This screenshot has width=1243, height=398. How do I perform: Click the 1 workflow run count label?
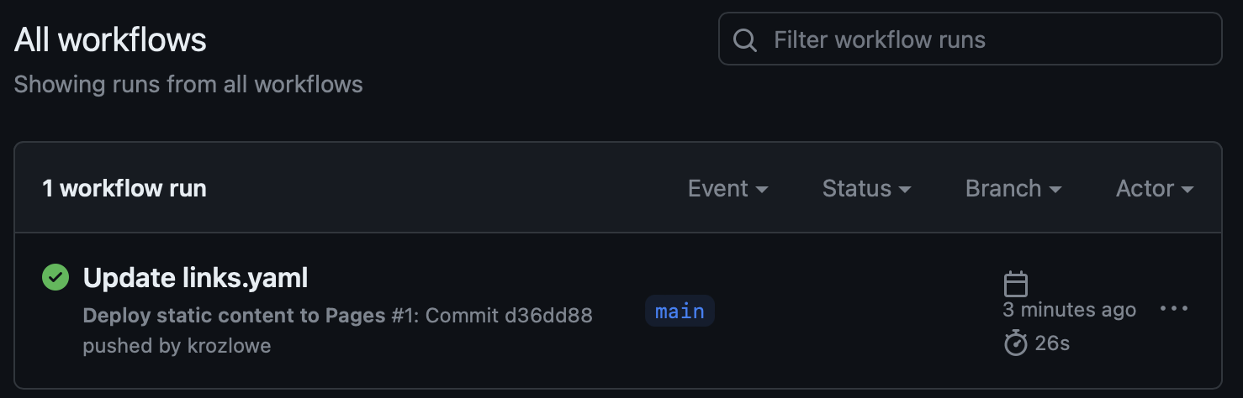coord(124,189)
